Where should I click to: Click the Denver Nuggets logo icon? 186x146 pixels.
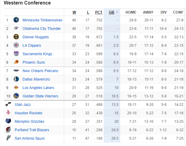16,37
